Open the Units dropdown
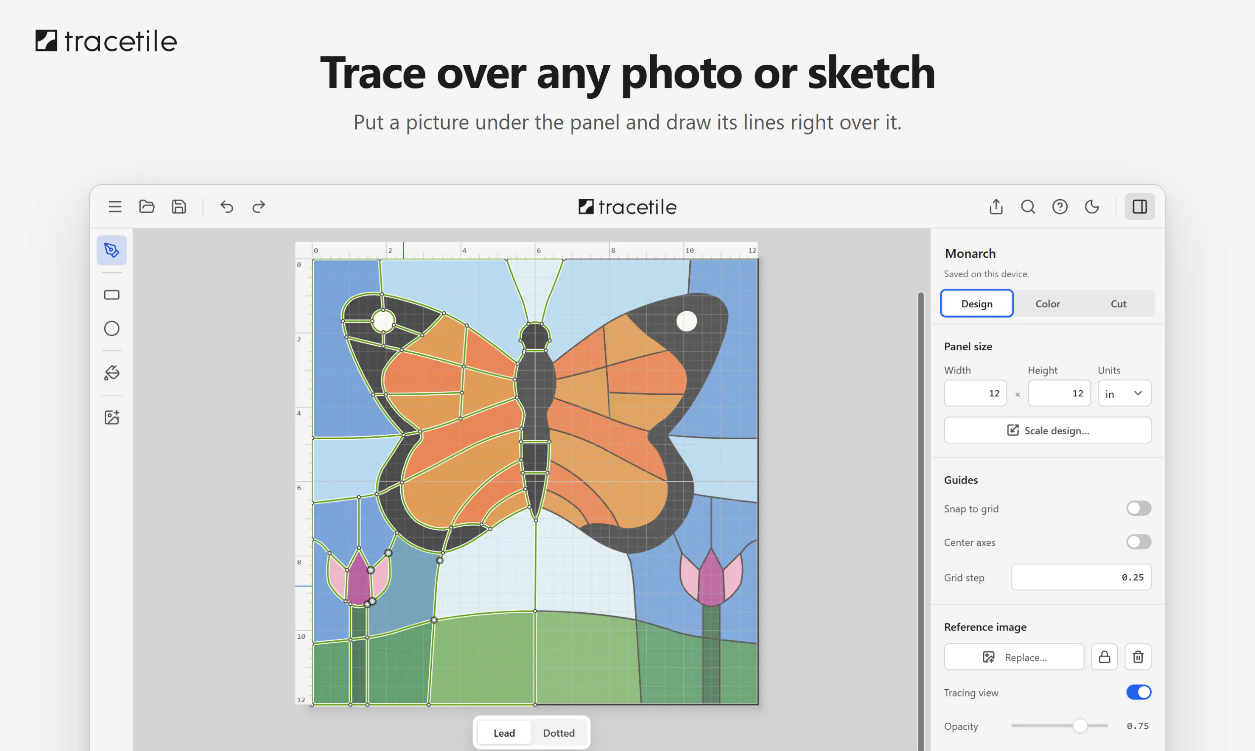 pos(1125,393)
